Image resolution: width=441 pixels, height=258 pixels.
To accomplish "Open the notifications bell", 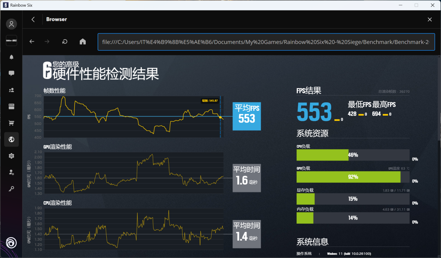I will point(11,57).
